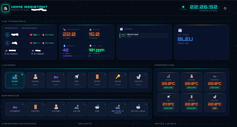Viewport: 237px width, 127px height.
Task: Click the VOC ppm quality bar
Action: (x=100, y=56)
